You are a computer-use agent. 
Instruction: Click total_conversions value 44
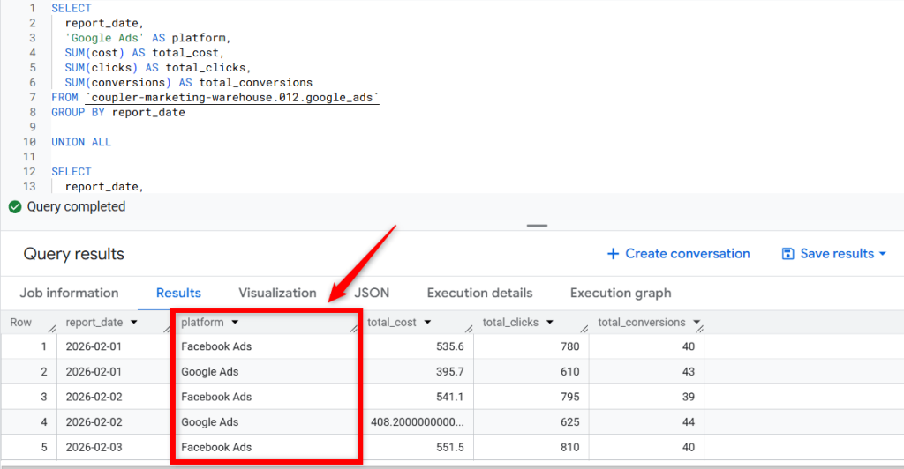pos(689,422)
